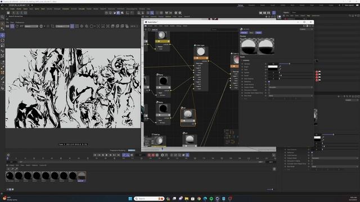Open RenderView dropdown next to crop icon
Viewport: 360px width, 202px height.
pos(62,26)
